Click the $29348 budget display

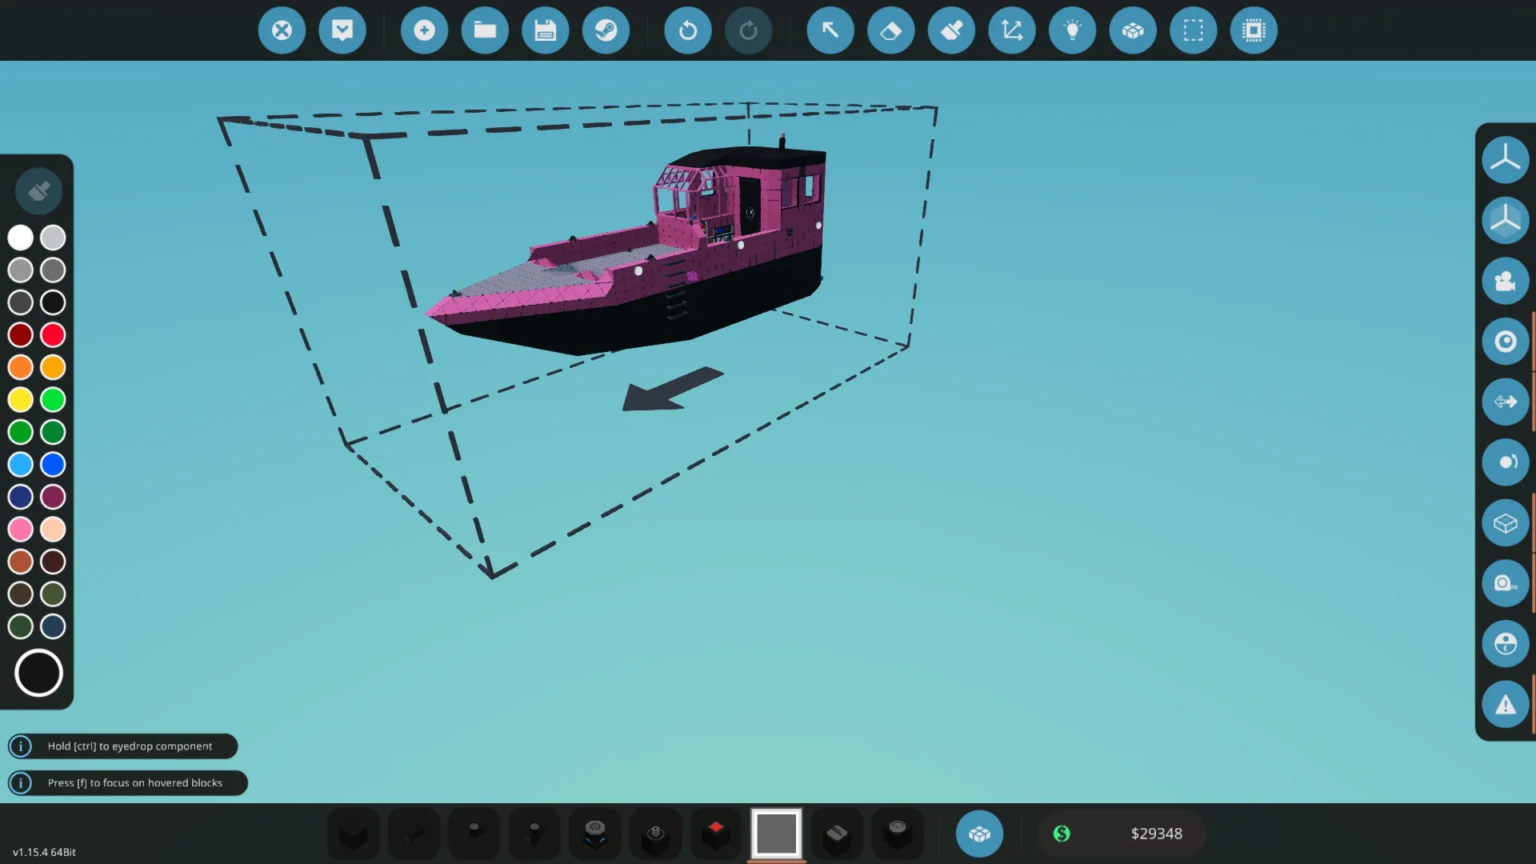tap(1122, 834)
